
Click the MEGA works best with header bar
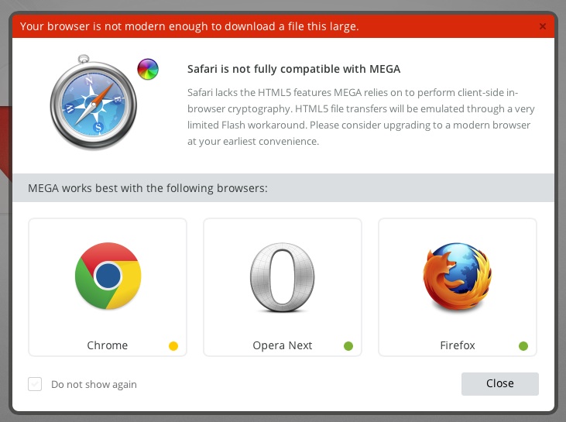point(283,187)
